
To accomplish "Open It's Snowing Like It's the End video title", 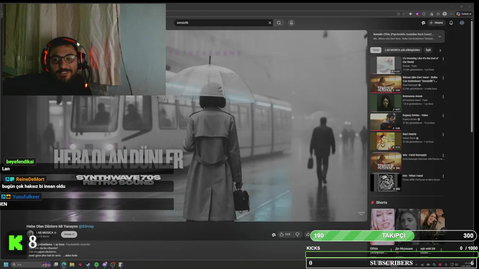I will point(420,60).
